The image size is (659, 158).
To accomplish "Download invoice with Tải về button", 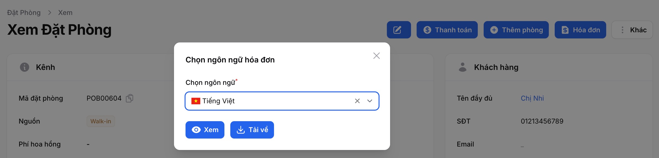I will tap(252, 130).
